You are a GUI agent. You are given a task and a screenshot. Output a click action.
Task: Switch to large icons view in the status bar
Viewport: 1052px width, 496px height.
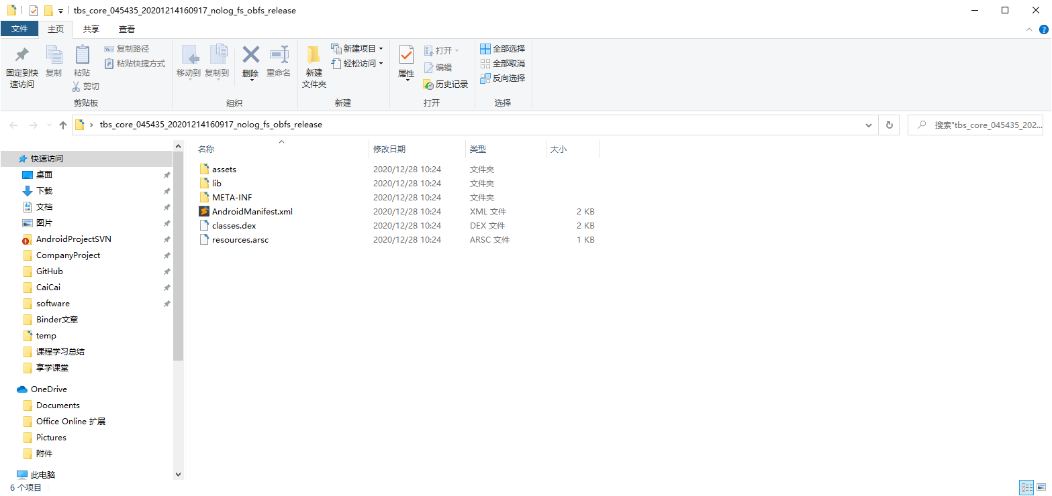pyautogui.click(x=1041, y=488)
